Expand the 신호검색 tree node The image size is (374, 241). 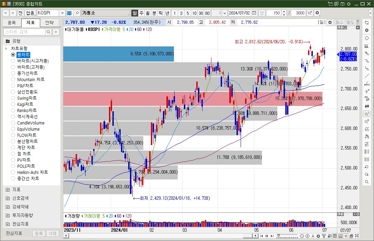(8, 198)
